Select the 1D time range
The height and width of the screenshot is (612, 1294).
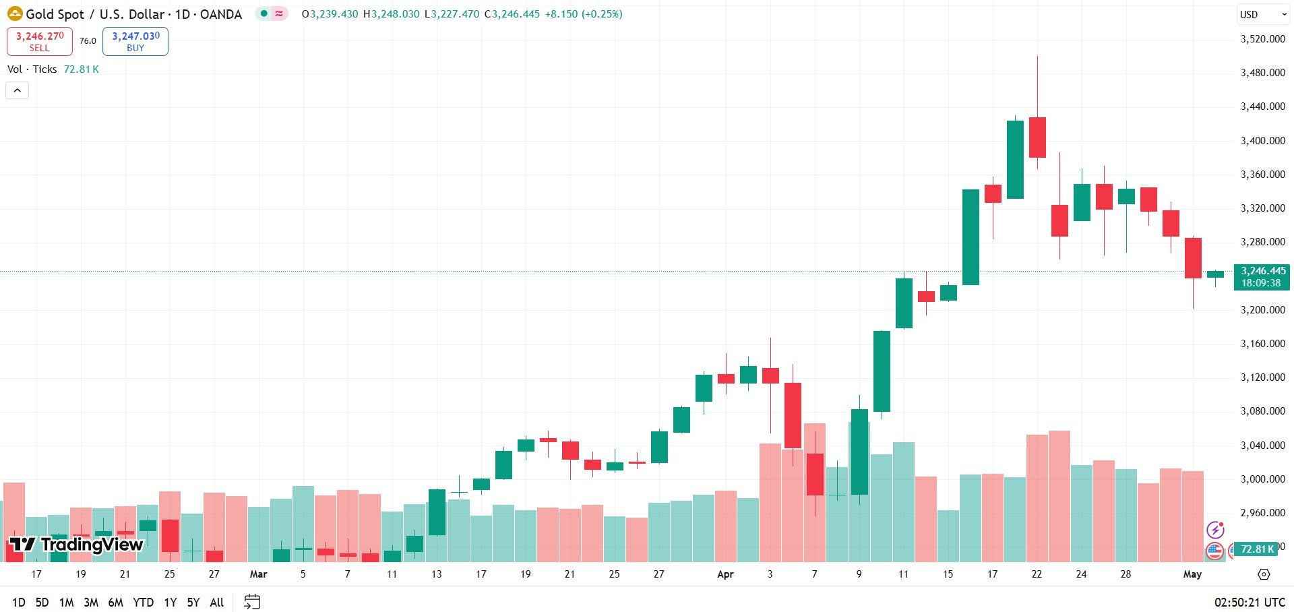point(19,603)
